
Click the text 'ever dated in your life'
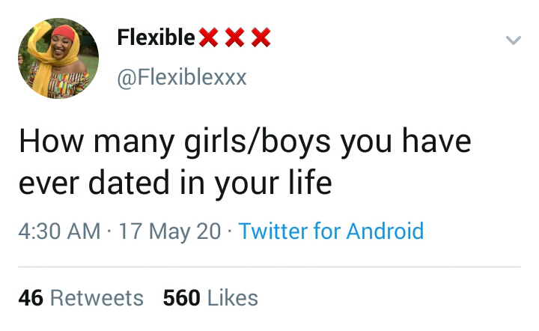(174, 182)
